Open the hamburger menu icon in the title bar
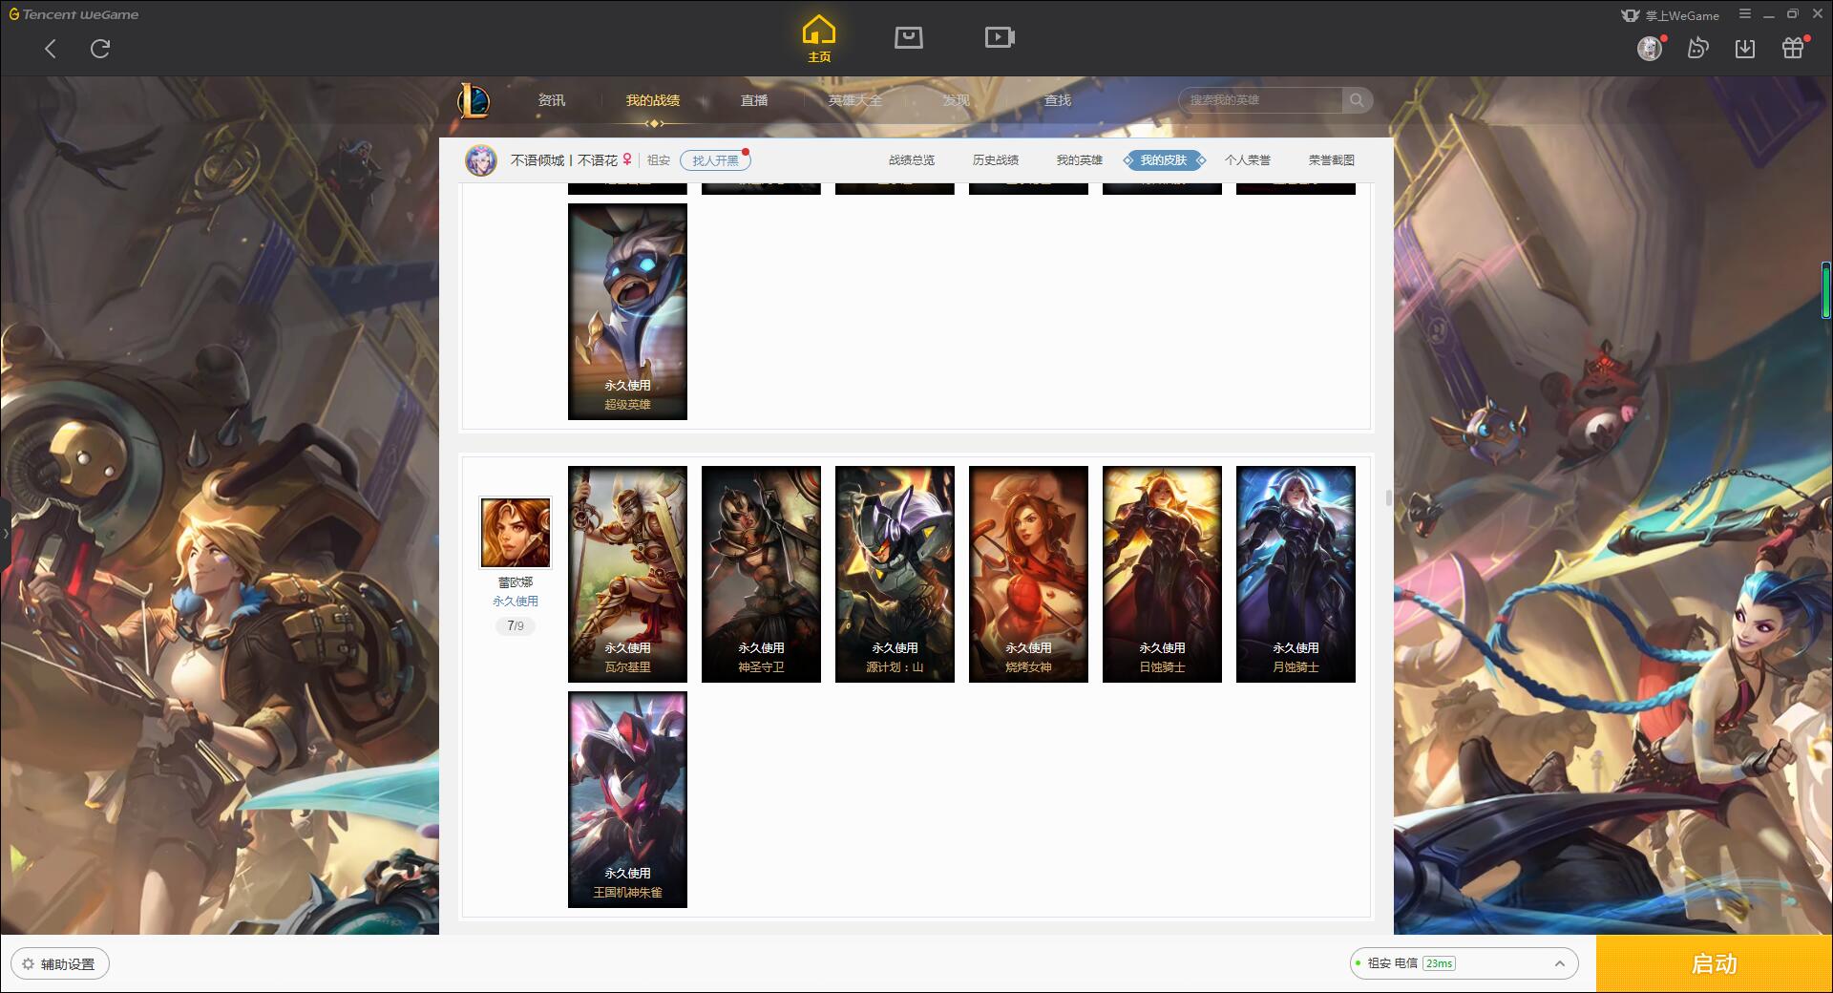 click(1745, 14)
